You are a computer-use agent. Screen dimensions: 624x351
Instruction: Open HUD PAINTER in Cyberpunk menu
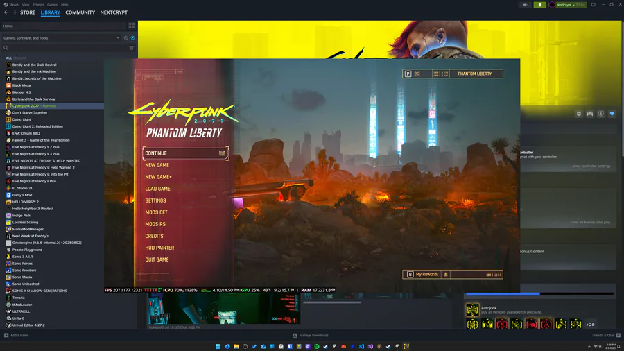coord(159,248)
